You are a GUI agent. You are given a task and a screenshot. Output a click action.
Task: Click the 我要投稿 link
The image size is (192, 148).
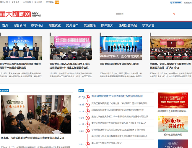point(188,3)
